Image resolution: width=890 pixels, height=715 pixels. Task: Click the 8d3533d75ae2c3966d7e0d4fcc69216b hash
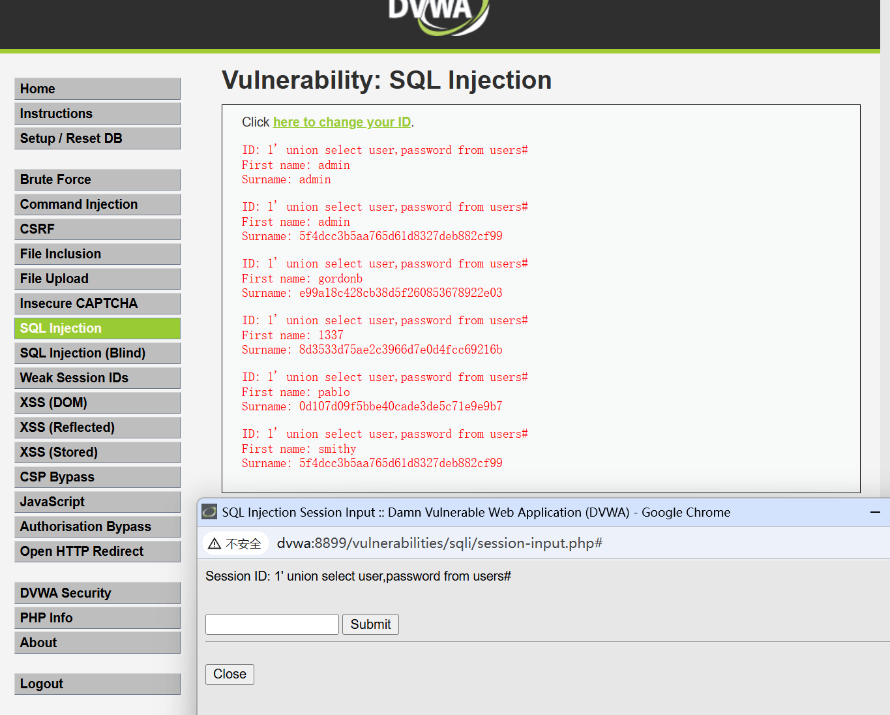[400, 350]
